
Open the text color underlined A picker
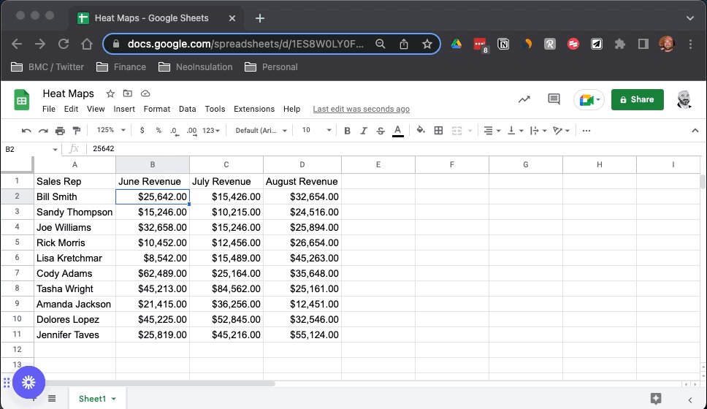(397, 131)
